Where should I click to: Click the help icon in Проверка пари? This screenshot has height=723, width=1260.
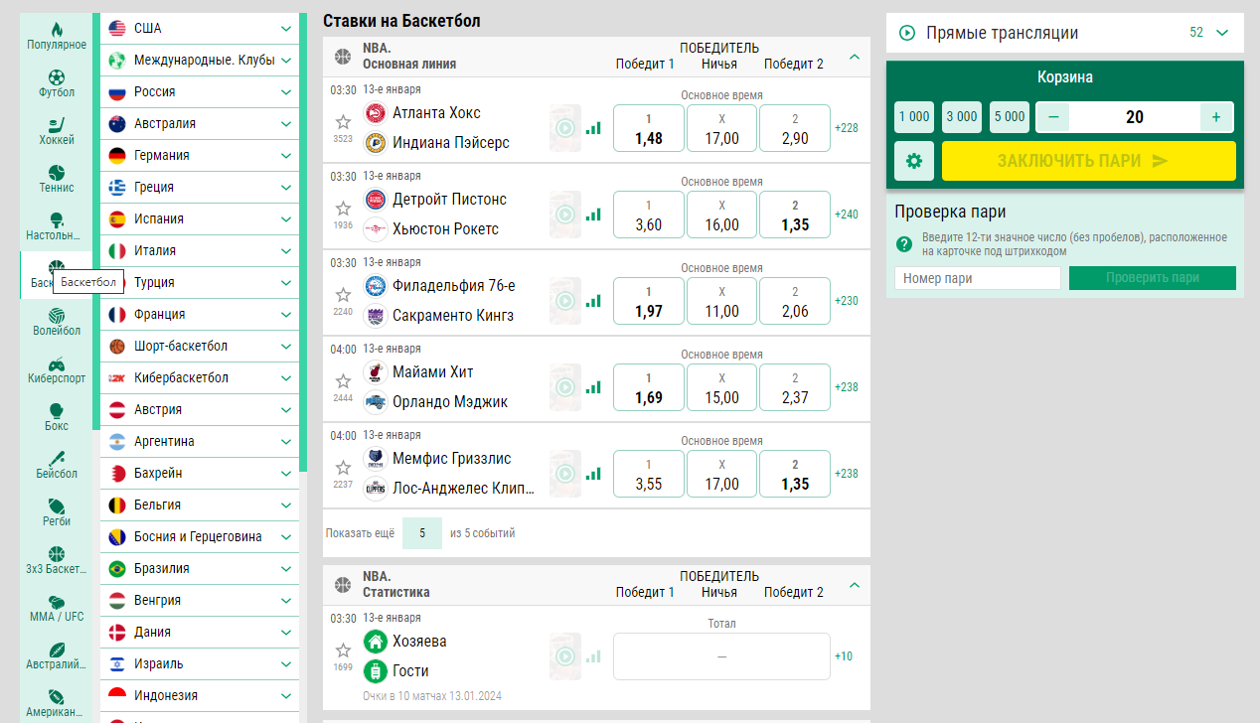[x=904, y=244]
